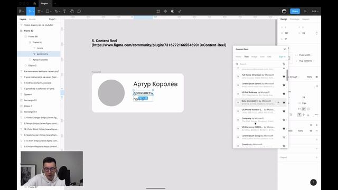Click the home icon in the tab bar

pyautogui.click(x=34, y=4)
